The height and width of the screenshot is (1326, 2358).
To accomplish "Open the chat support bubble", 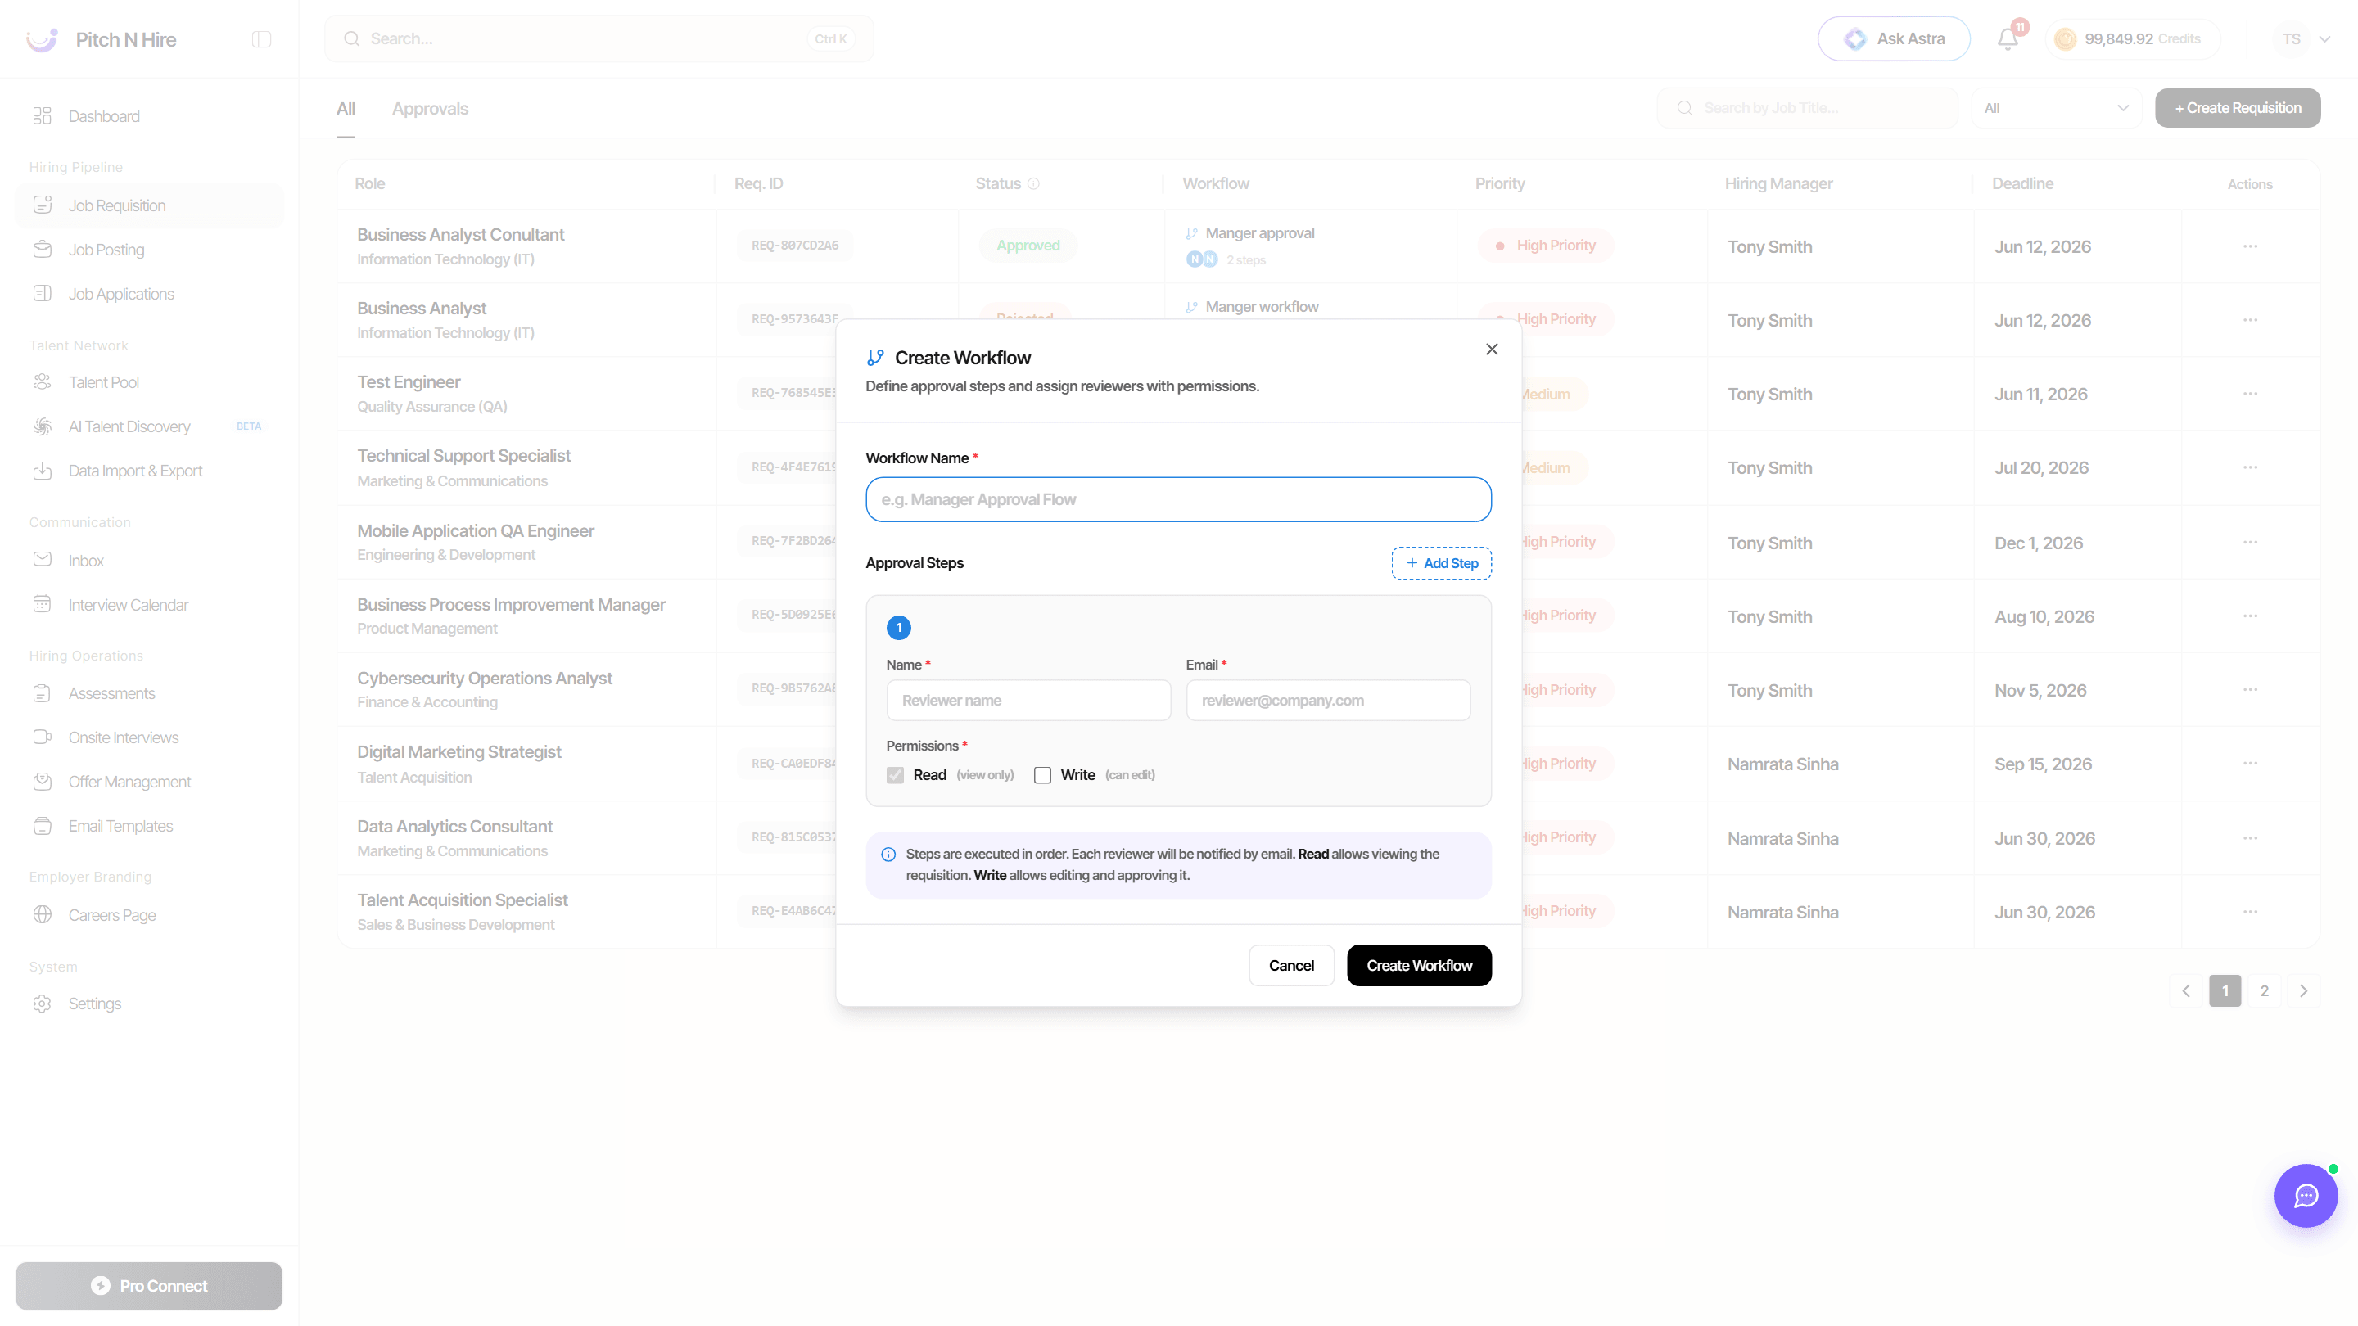I will pyautogui.click(x=2306, y=1195).
